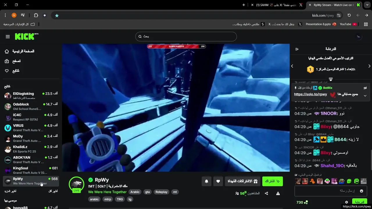Open the all bookmarks folder

[x=19, y=24]
